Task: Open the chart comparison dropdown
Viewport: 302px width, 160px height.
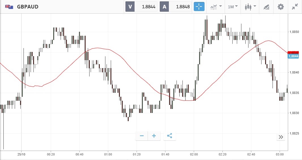Action: 216,7
